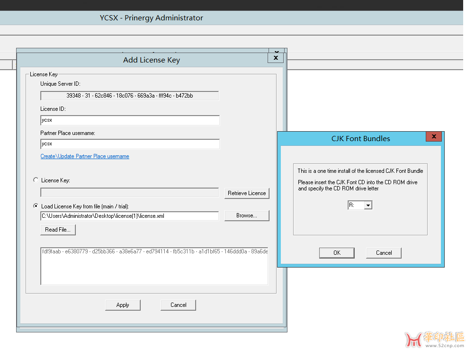Image resolution: width=466 pixels, height=349 pixels.
Task: Select Load License Key from file option
Action: (36, 206)
